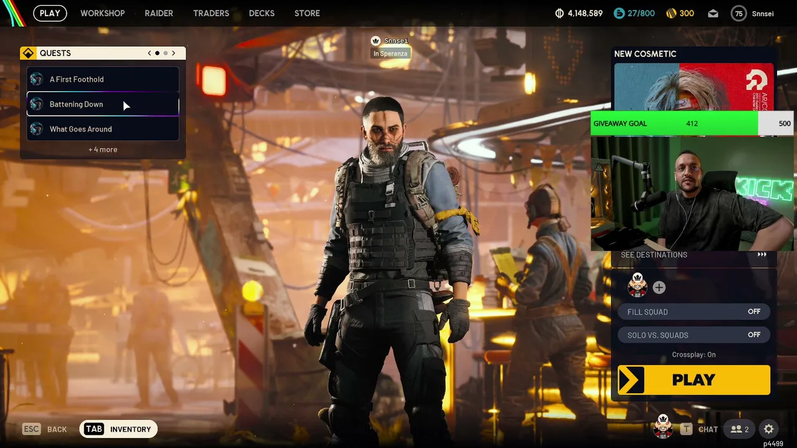Click the "QUESTS" panel title
The height and width of the screenshot is (448, 797).
[x=55, y=54]
